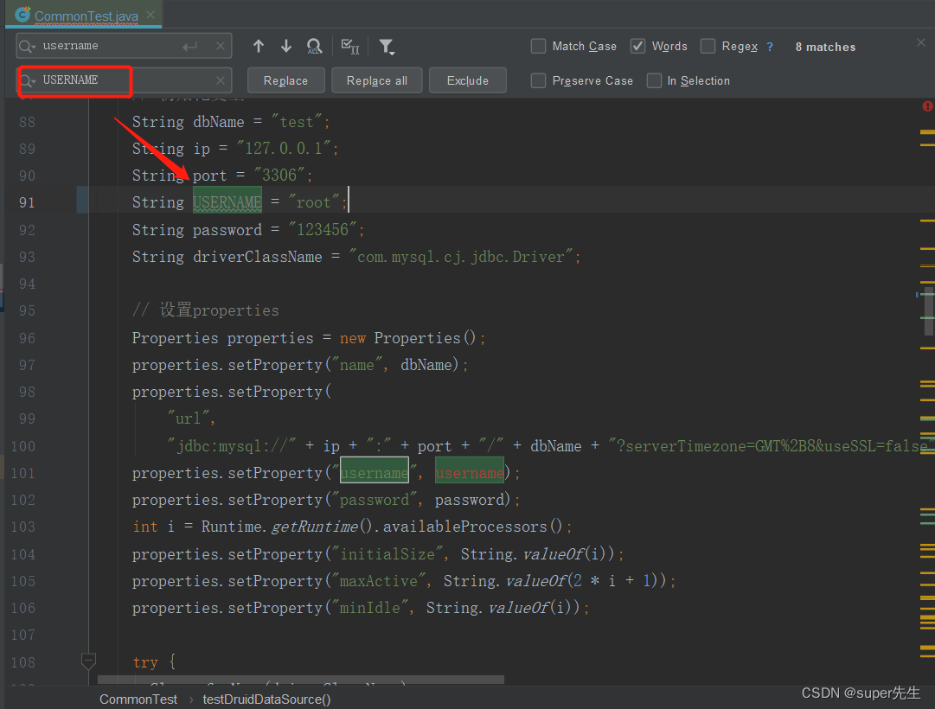Click the "com.mysql.cj.jdbc.Driver" string
935x709 pixels.
pos(460,257)
